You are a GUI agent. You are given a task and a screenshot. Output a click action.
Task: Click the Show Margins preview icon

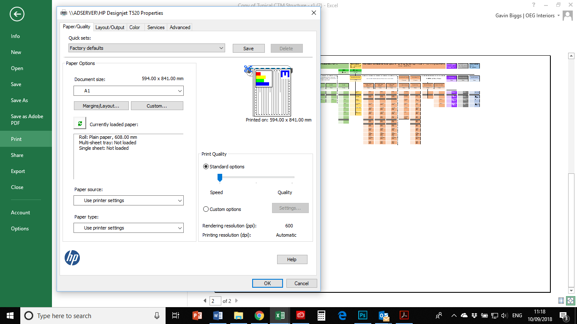pyautogui.click(x=561, y=301)
